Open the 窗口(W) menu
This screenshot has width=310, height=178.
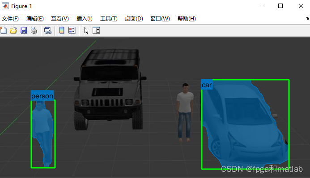coord(160,19)
